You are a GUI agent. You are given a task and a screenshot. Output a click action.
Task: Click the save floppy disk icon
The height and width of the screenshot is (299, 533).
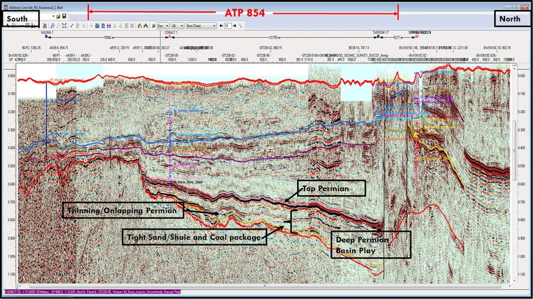pyautogui.click(x=64, y=16)
